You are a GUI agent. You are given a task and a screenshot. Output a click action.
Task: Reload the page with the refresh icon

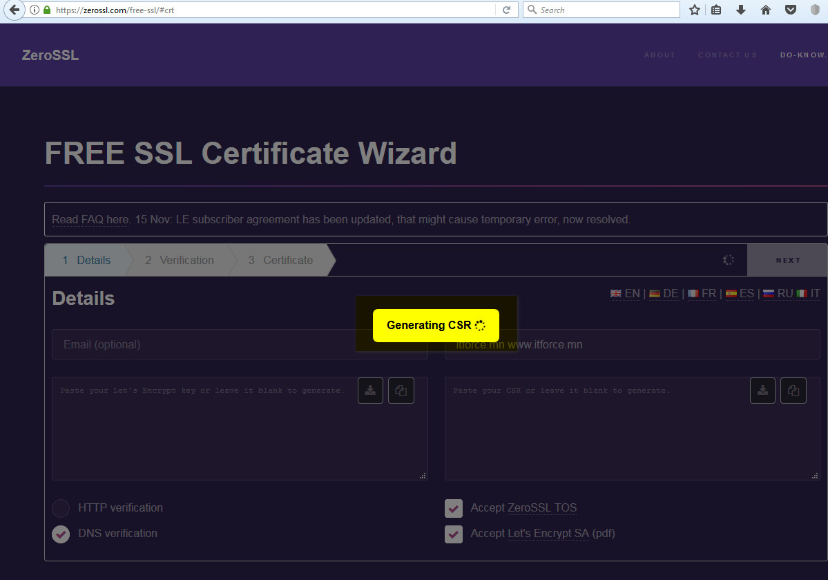pyautogui.click(x=506, y=10)
